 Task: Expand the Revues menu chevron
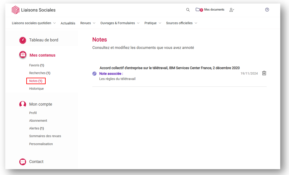[94, 23]
